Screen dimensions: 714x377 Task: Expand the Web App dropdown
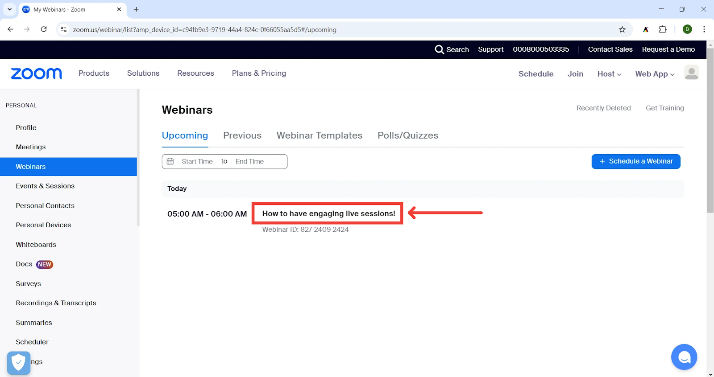click(655, 74)
